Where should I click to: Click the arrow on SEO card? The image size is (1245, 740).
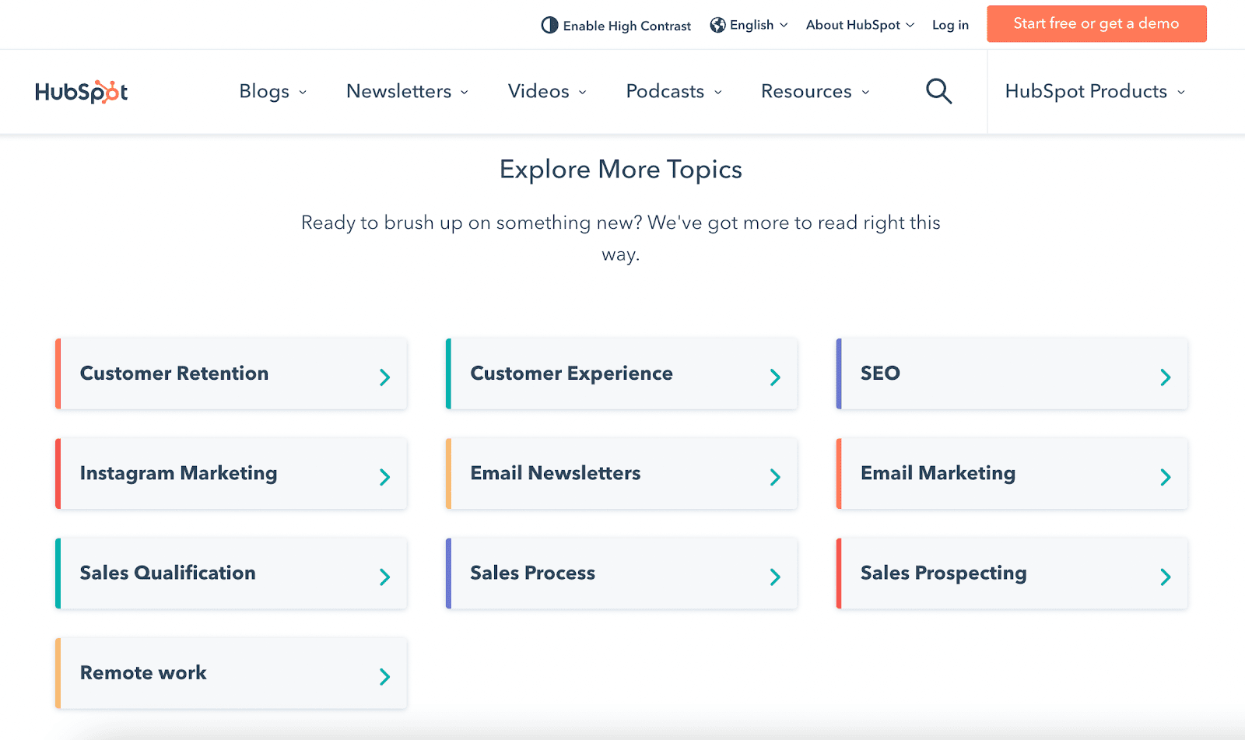[x=1166, y=377]
